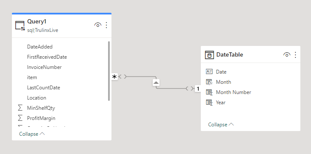Toggle DateTable visibility eye icon

pyautogui.click(x=287, y=54)
